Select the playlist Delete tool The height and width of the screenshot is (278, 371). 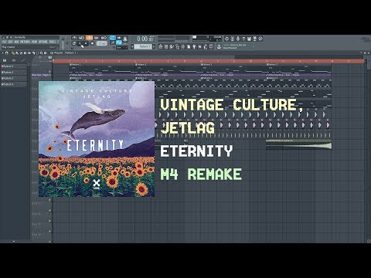point(21,53)
